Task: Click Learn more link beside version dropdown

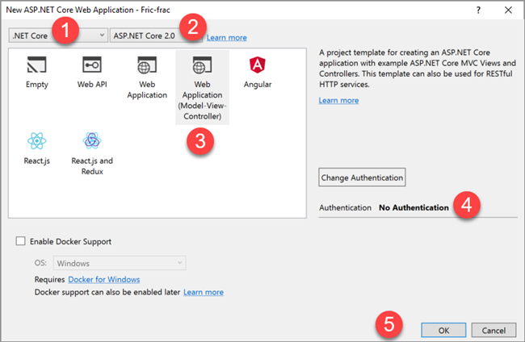Action: coord(227,37)
